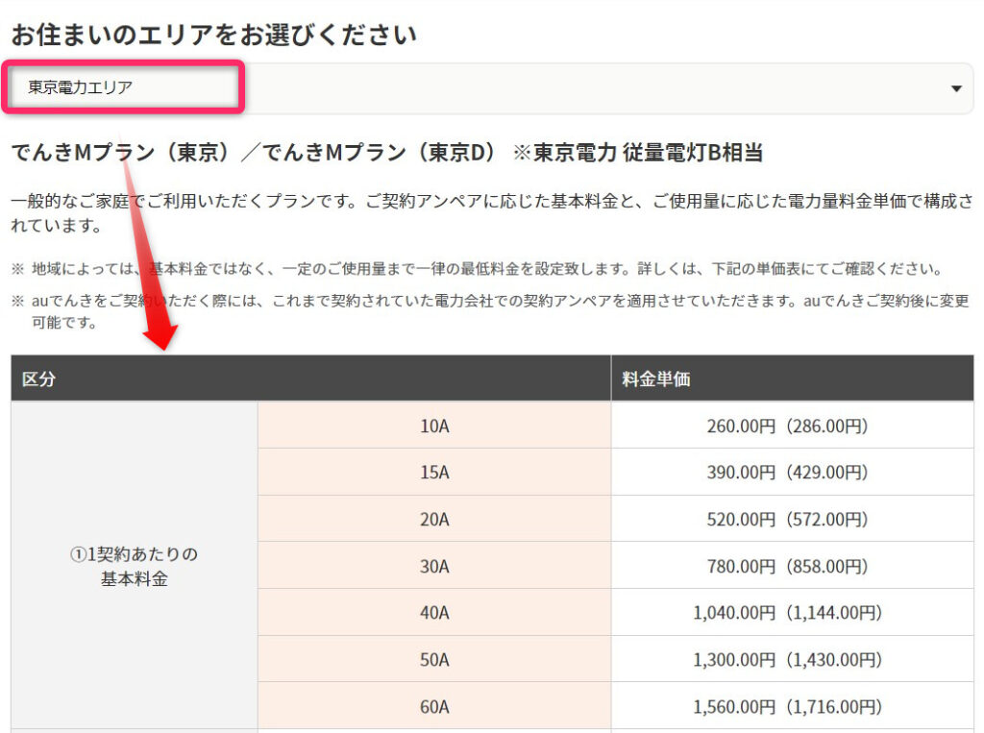Click the ①1契約あたりの基本料金 cell
The width and height of the screenshot is (984, 733).
point(135,566)
